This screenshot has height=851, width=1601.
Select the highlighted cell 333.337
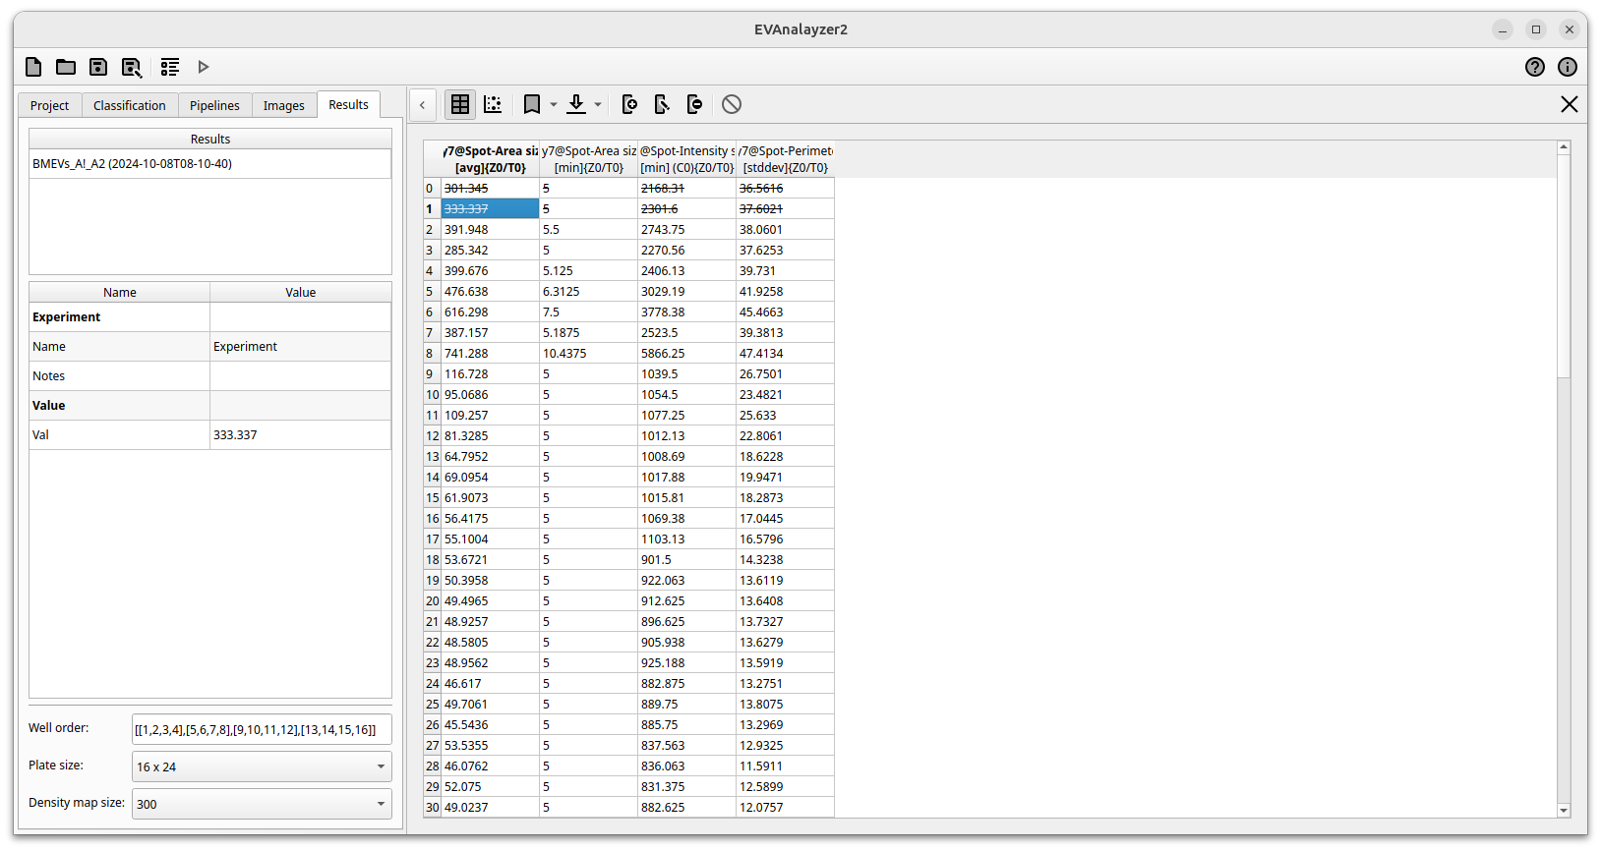491,209
